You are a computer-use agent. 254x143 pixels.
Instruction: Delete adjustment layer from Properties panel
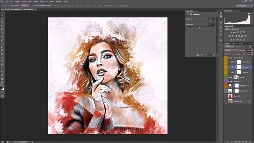[x=214, y=55]
